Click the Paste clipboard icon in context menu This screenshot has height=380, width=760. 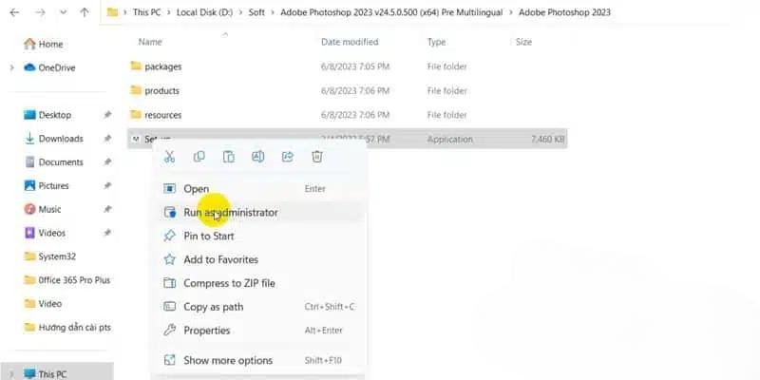(x=228, y=157)
